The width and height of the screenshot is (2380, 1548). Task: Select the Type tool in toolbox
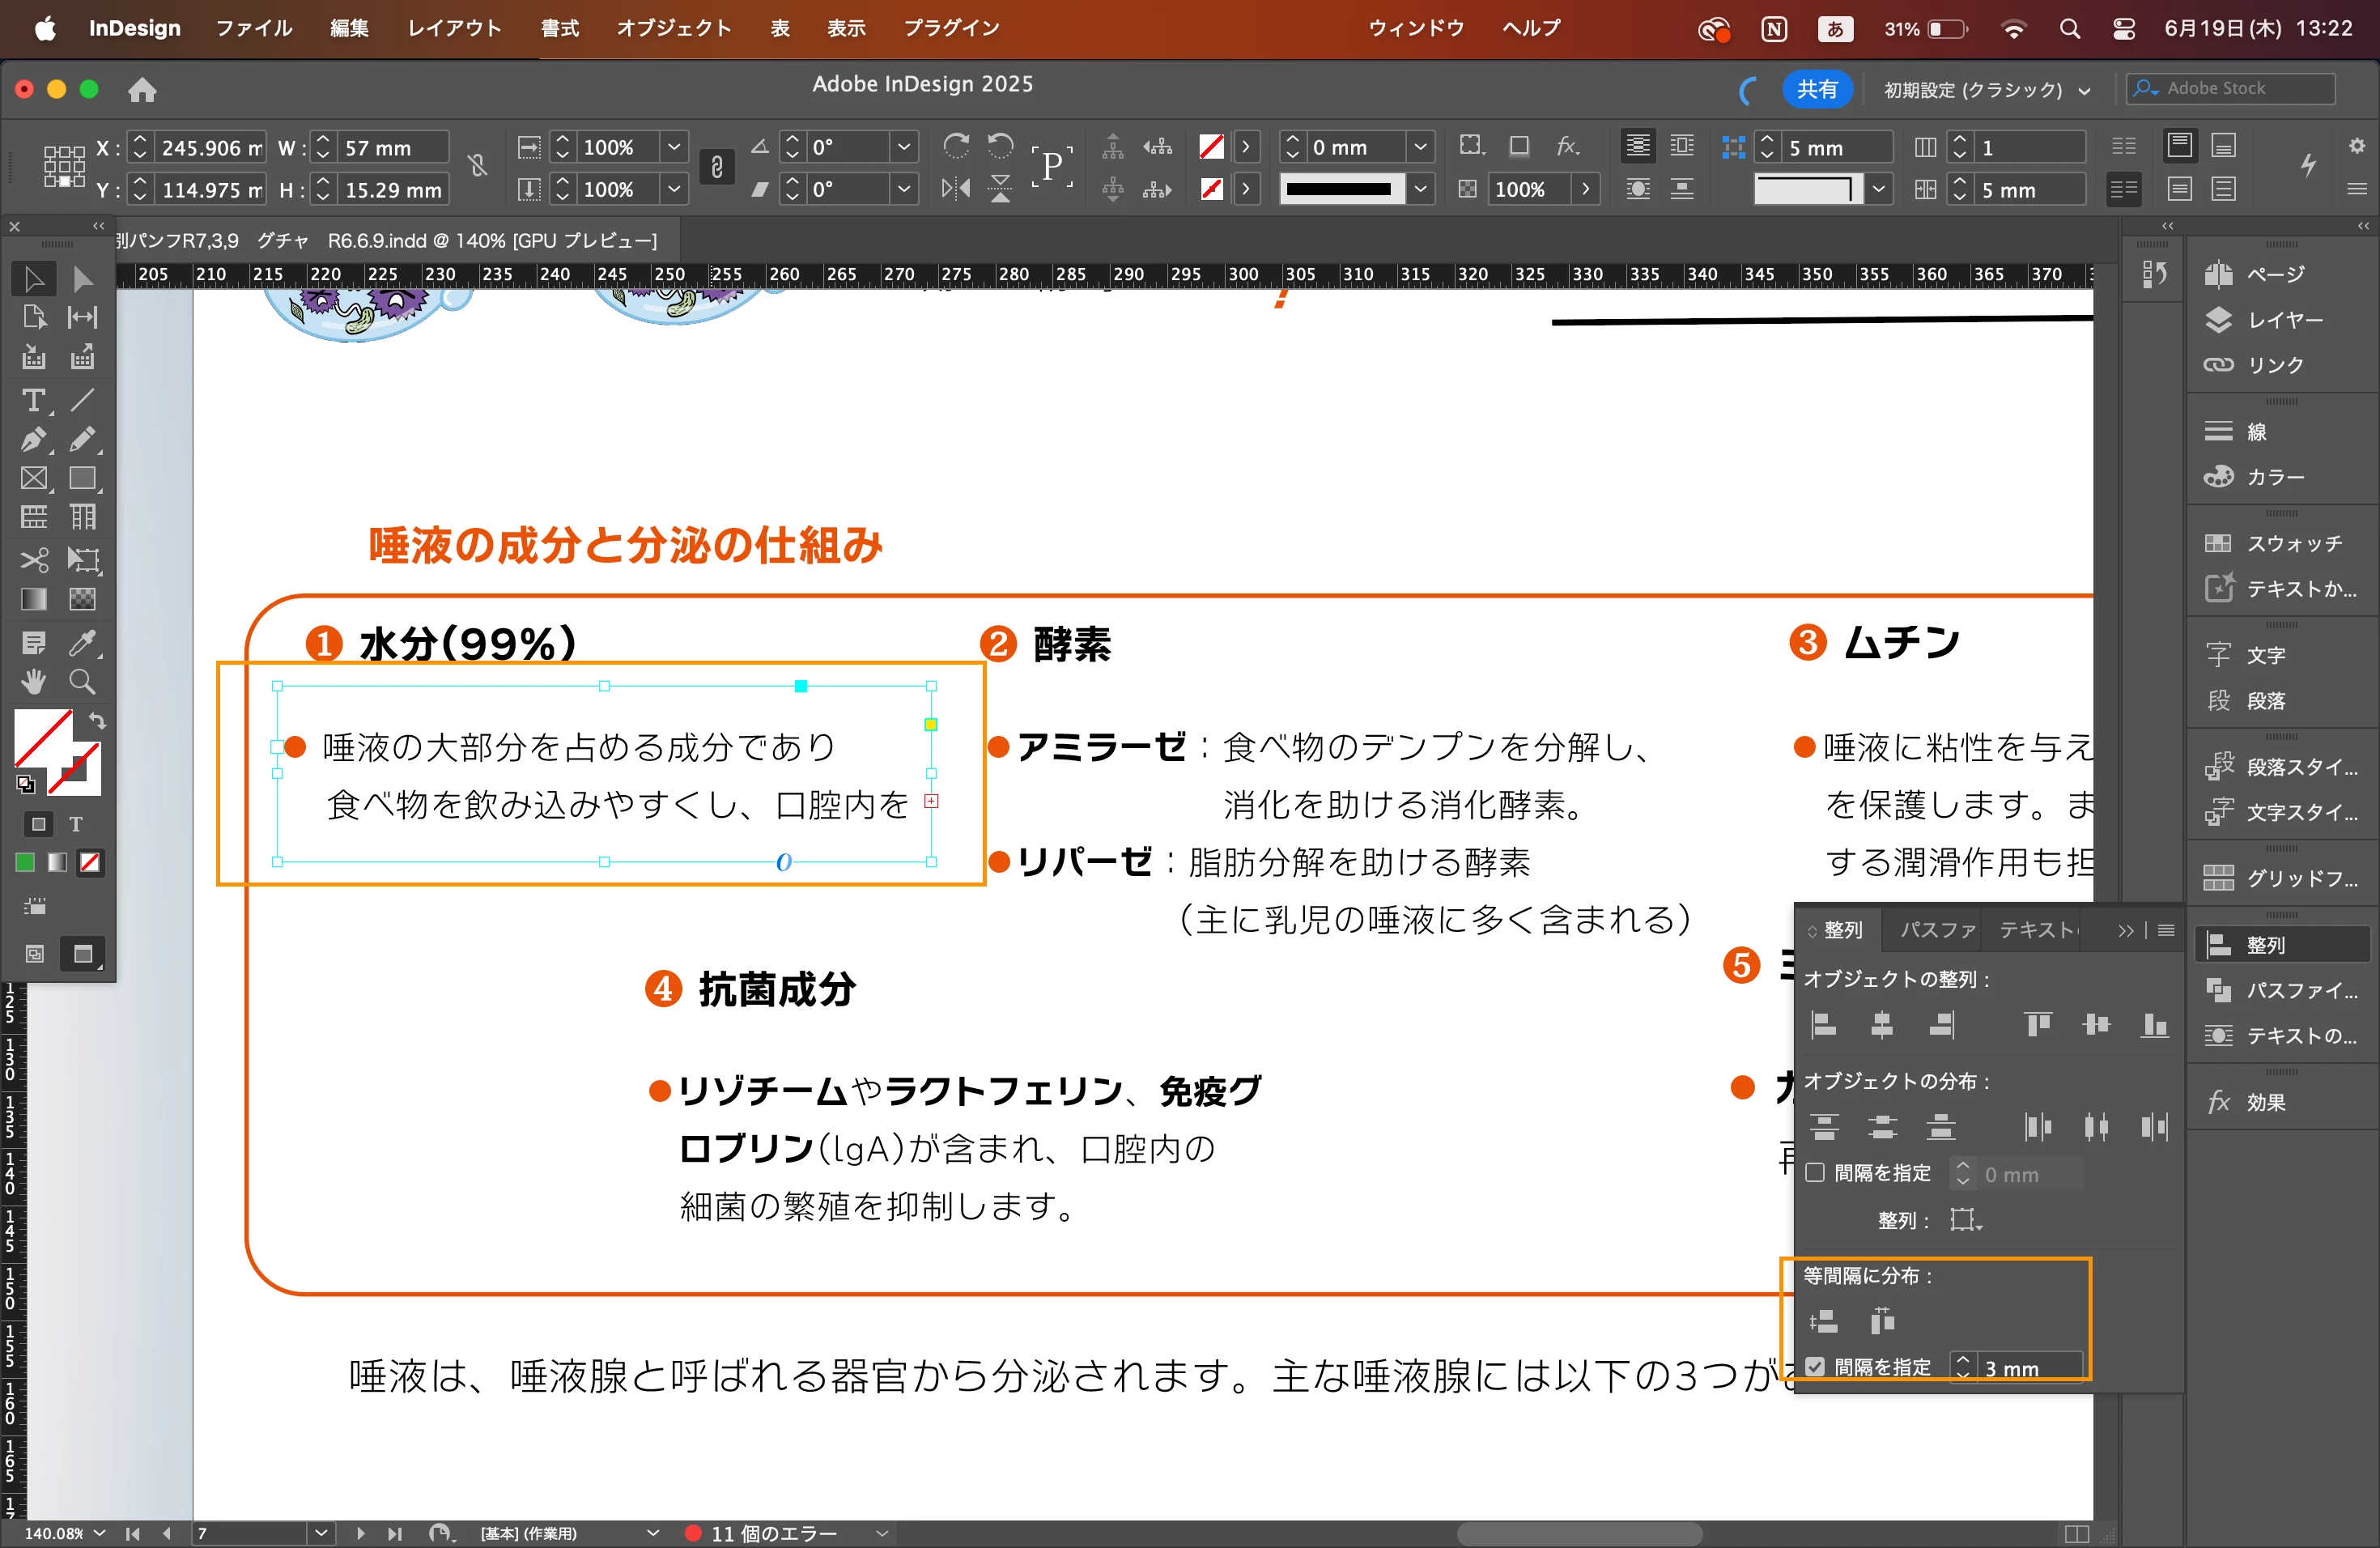(33, 401)
